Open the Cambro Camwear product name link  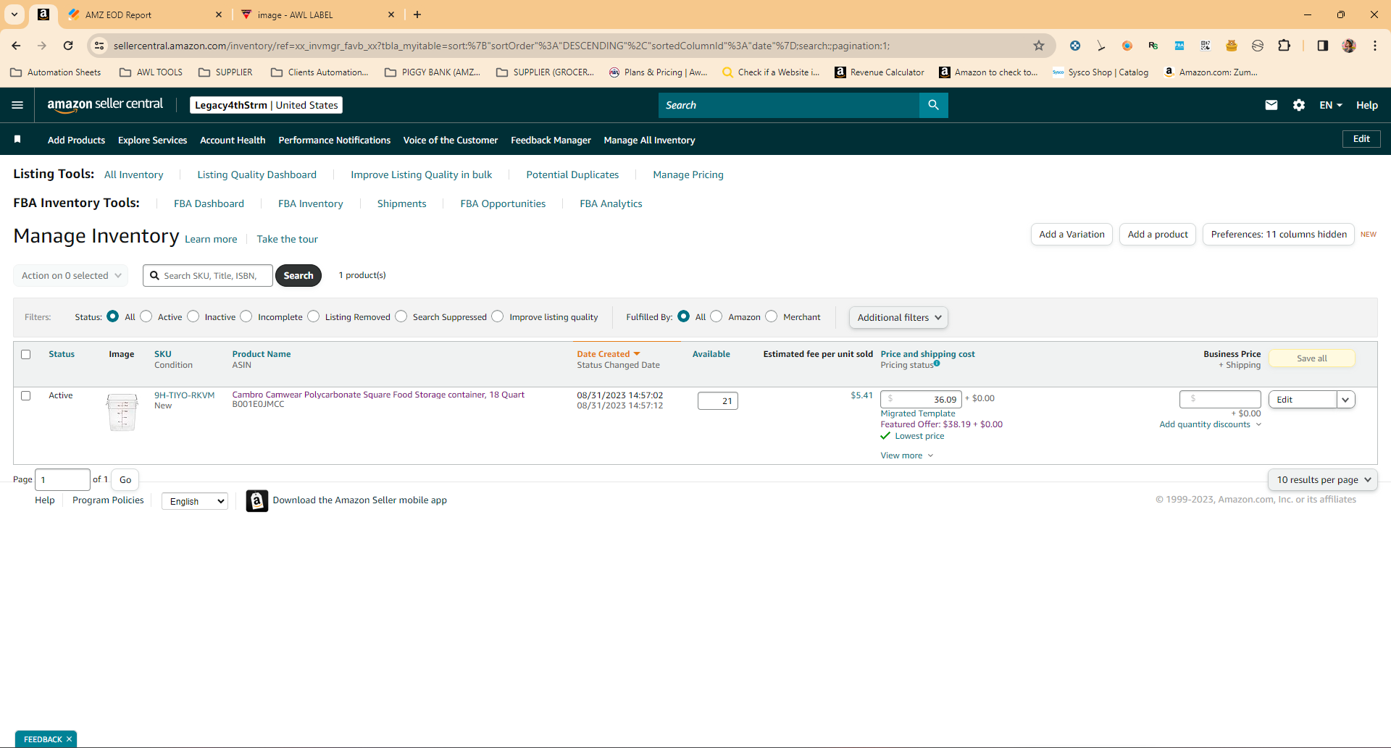click(378, 395)
